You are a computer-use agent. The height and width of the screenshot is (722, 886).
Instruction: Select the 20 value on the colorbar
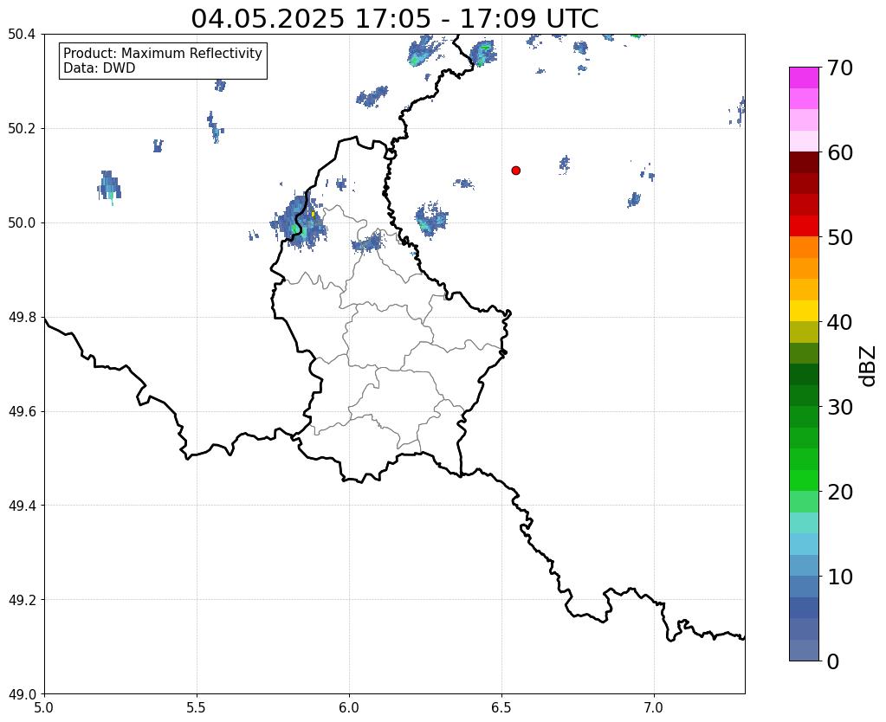point(840,492)
